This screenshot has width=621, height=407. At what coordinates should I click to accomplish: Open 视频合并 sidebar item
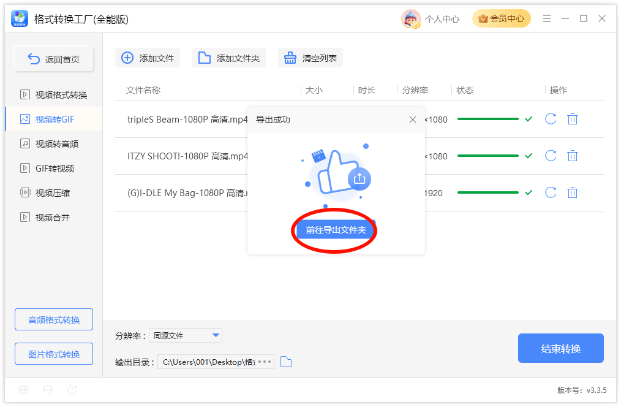coord(53,218)
